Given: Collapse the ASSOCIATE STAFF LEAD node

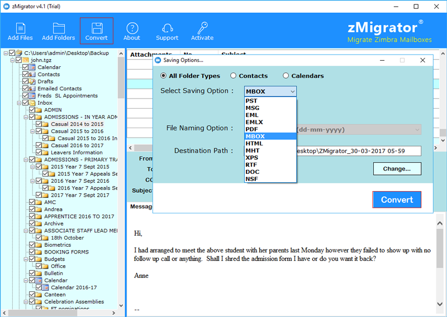Looking at the screenshot, I should (26, 231).
